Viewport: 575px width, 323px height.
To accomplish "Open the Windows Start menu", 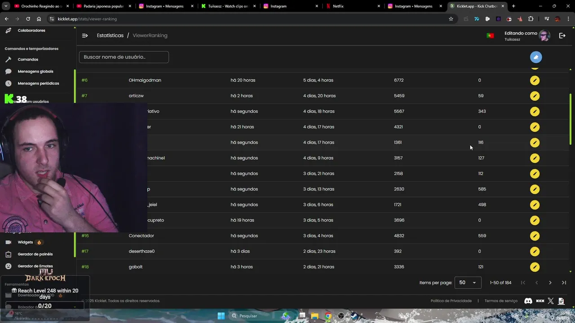I will click(221, 316).
